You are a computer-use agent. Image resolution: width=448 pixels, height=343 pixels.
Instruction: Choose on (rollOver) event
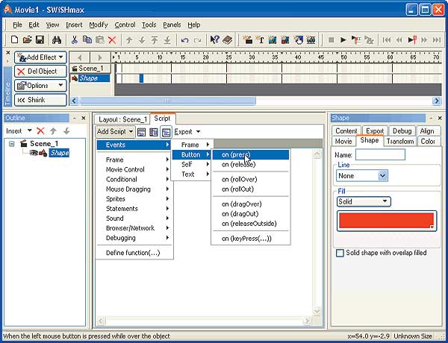click(250, 179)
